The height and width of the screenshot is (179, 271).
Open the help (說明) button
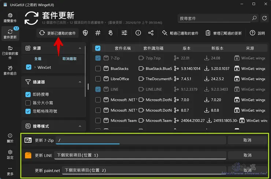pyautogui.click(x=257, y=33)
